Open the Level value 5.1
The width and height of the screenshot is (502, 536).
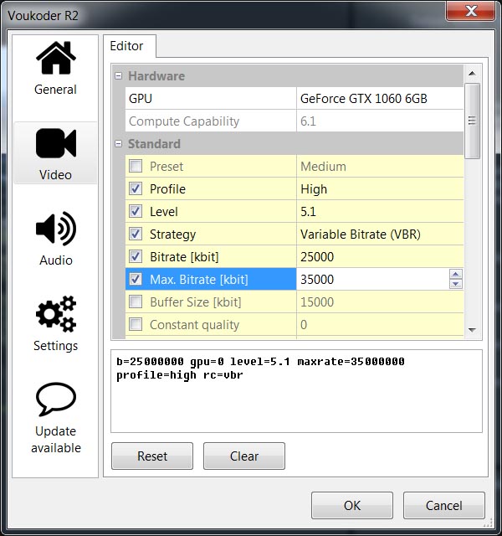pyautogui.click(x=380, y=211)
